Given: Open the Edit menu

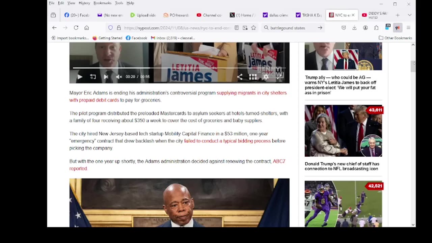Looking at the screenshot, I should (61, 3).
